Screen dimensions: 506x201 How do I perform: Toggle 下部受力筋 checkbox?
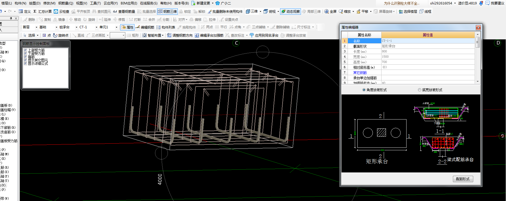[x=26, y=54]
